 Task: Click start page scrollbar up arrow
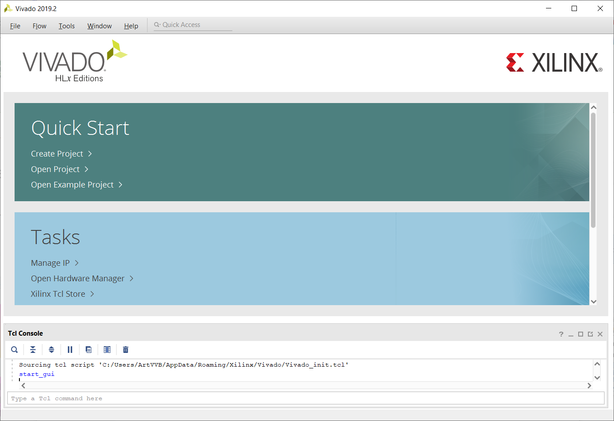[x=594, y=107]
